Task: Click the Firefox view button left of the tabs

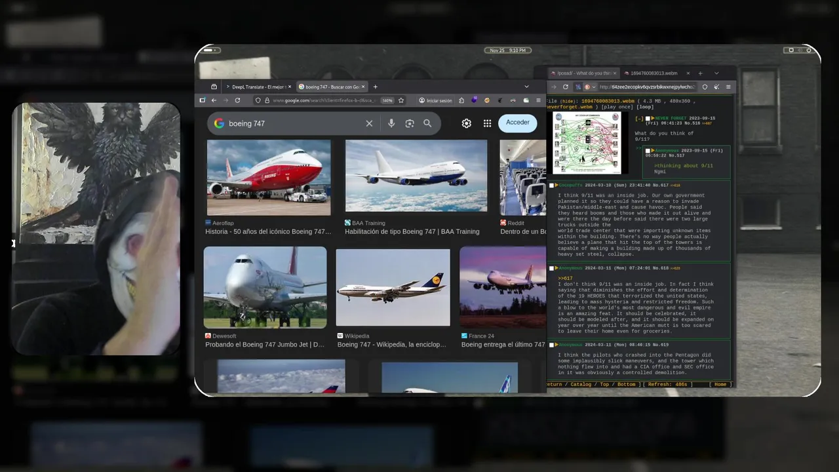Action: click(214, 87)
